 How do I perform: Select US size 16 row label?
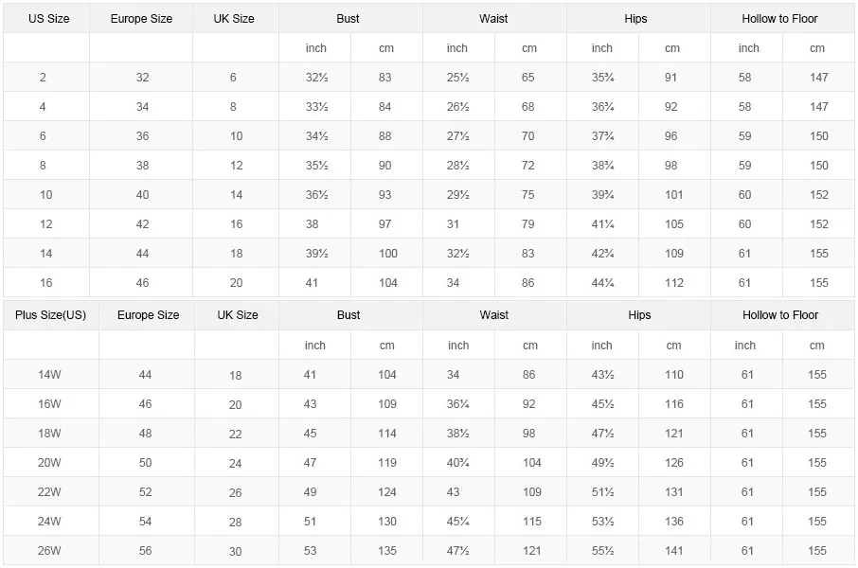[46, 283]
